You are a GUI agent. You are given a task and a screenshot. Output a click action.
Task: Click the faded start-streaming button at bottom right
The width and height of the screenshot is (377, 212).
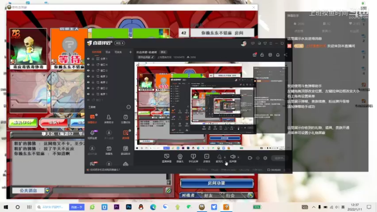(x=279, y=158)
